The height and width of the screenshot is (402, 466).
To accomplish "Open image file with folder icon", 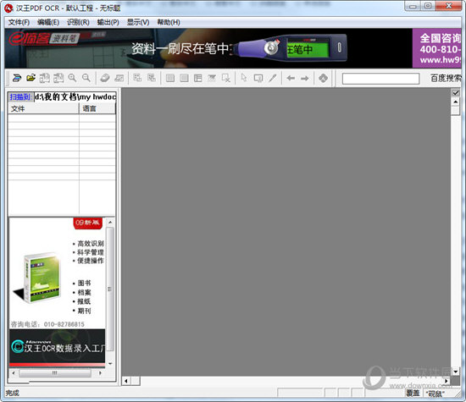I will coord(31,78).
